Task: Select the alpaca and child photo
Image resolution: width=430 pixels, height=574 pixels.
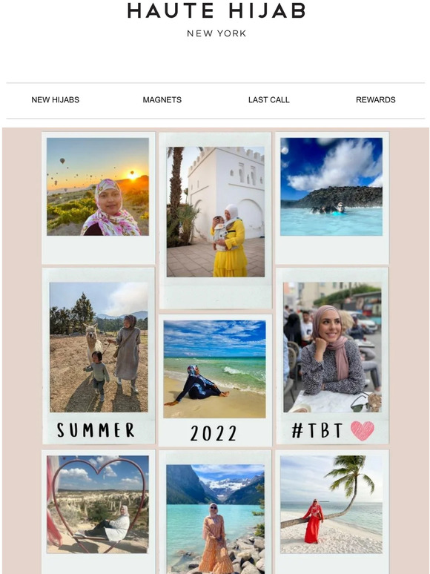Action: [x=99, y=347]
